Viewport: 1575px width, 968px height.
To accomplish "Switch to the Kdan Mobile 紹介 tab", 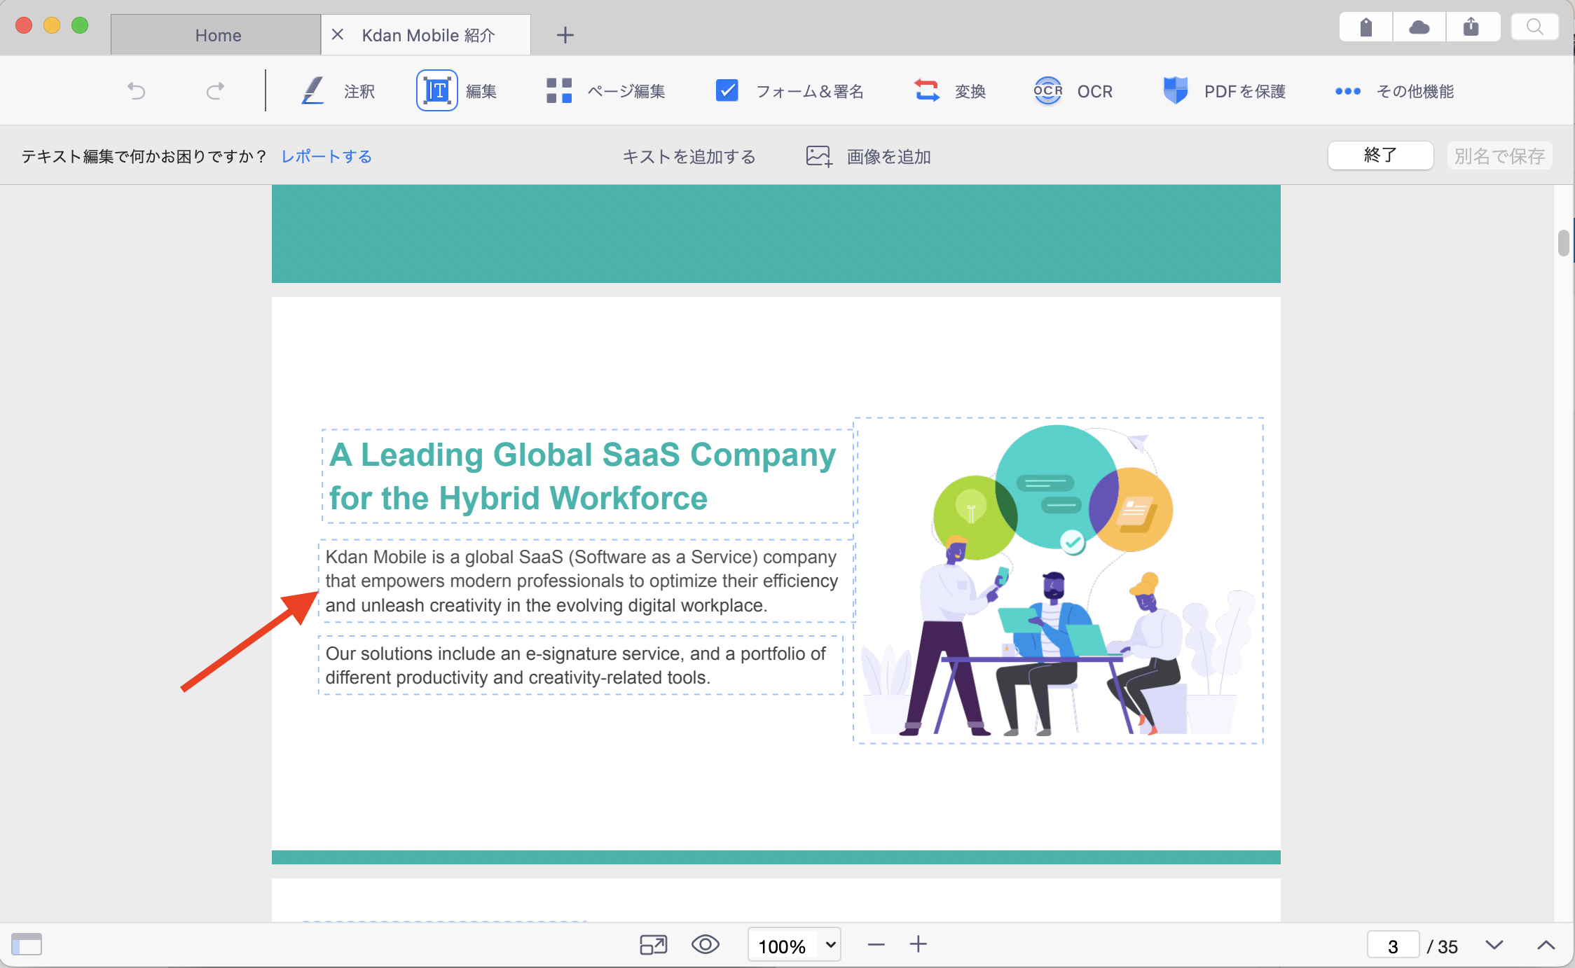I will pyautogui.click(x=427, y=35).
